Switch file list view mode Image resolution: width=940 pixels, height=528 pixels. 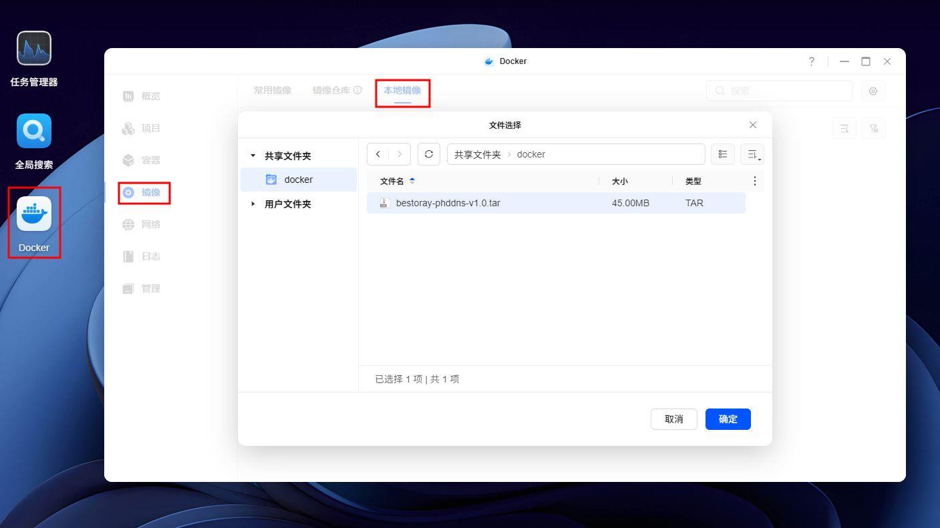click(723, 154)
